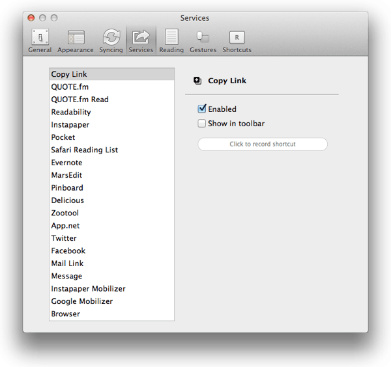Close the Services preferences window
This screenshot has height=367, width=391.
(x=31, y=18)
